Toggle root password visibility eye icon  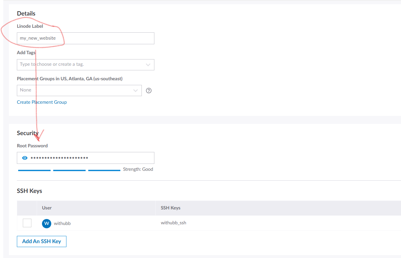pos(25,158)
